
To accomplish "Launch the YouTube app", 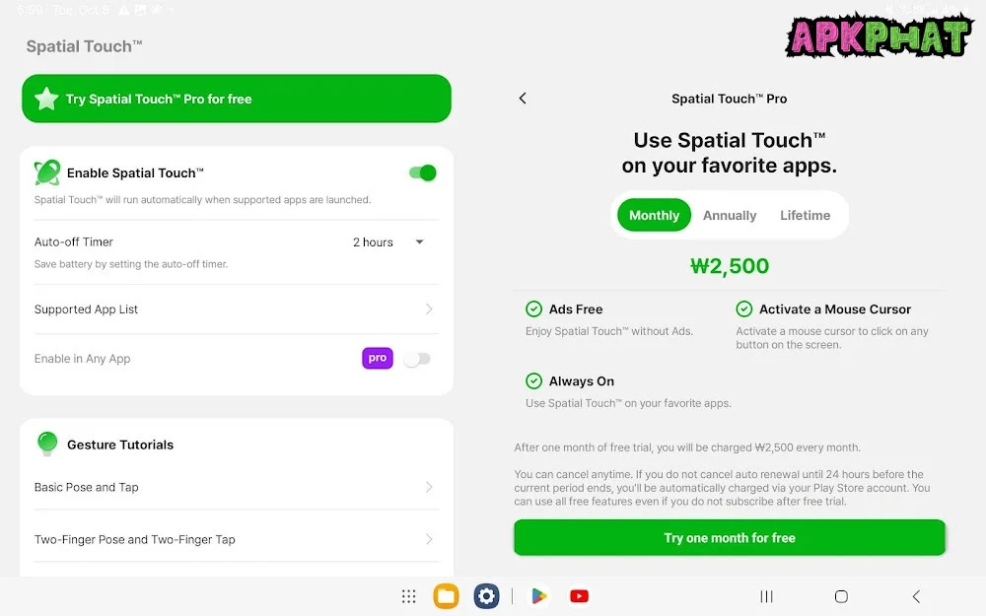I will (x=579, y=596).
